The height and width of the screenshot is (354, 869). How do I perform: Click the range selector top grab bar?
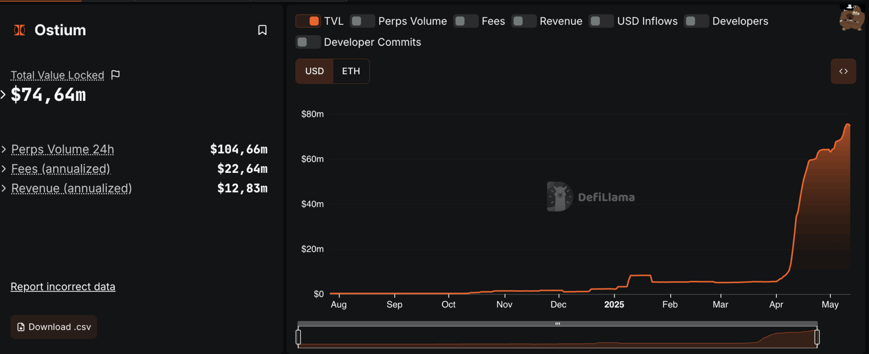[x=558, y=324]
